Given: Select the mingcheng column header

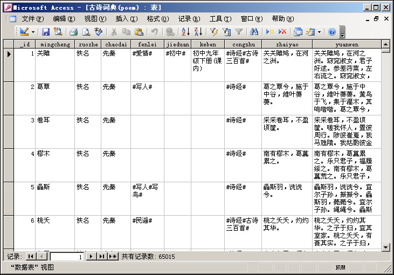Looking at the screenshot, I should (x=55, y=45).
